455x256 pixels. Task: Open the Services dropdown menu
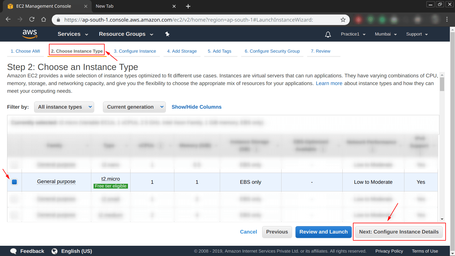pyautogui.click(x=73, y=34)
